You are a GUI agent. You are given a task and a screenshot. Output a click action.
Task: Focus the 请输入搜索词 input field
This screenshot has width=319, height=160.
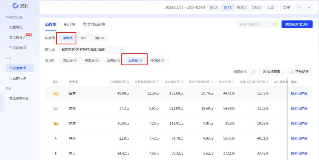pos(258,24)
